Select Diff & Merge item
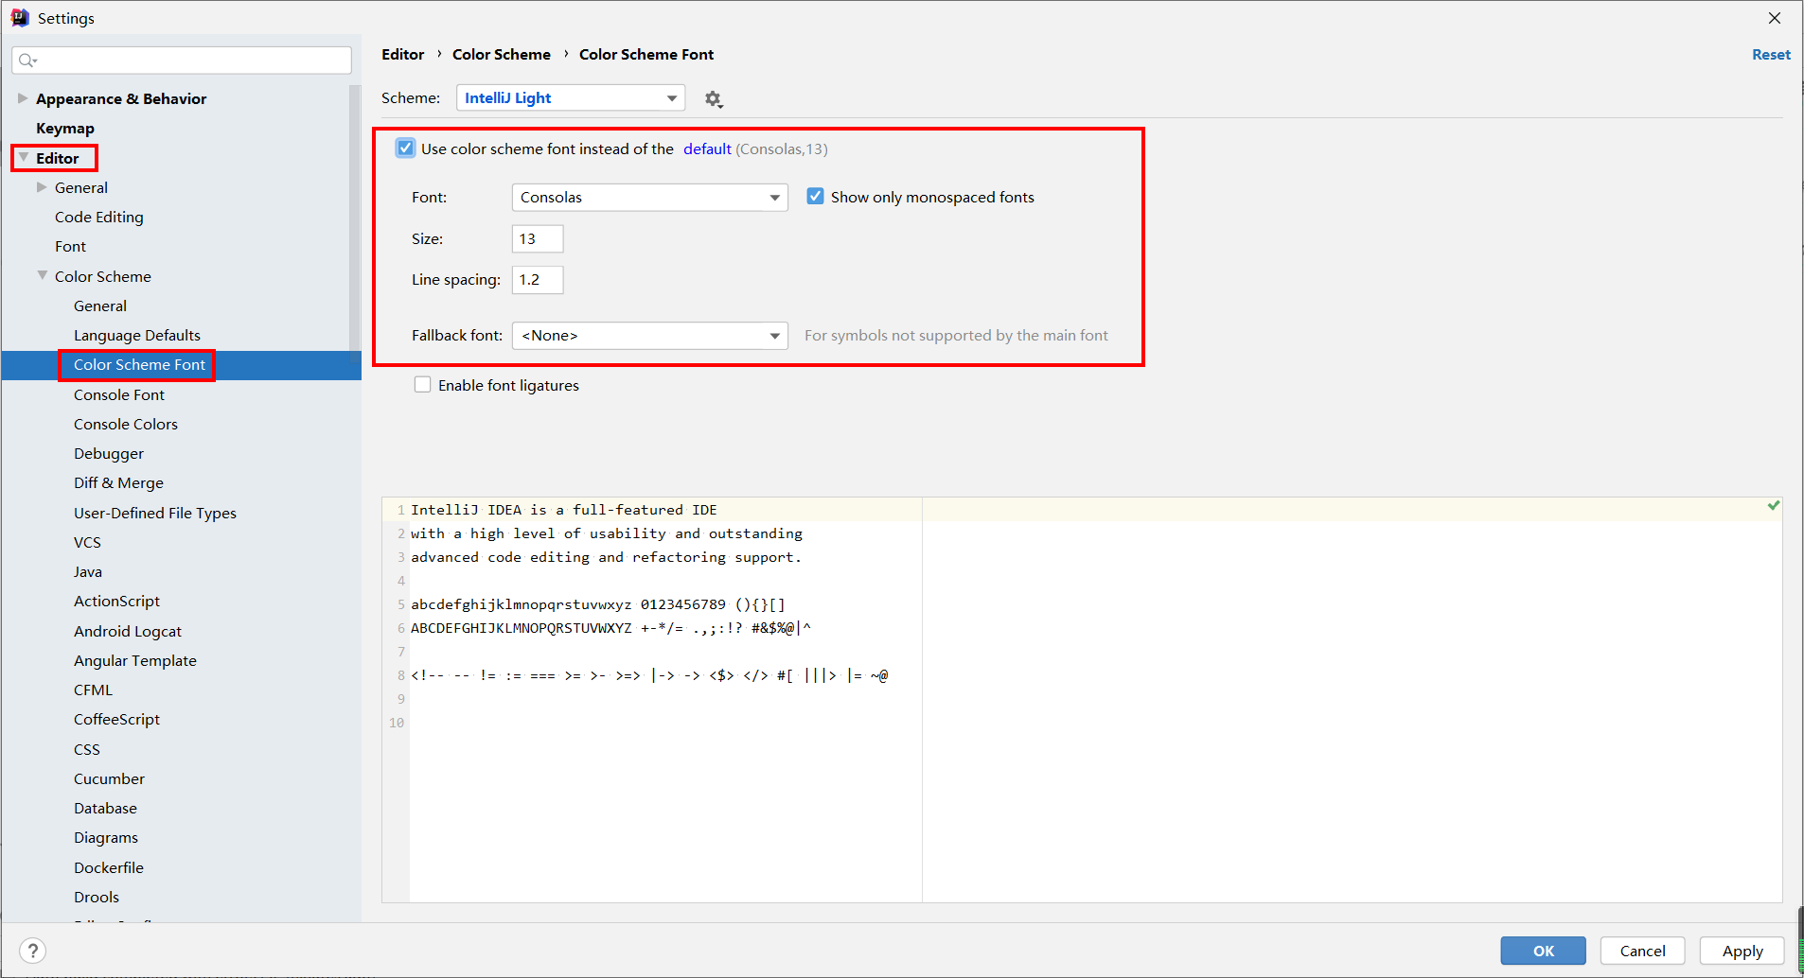 click(119, 483)
